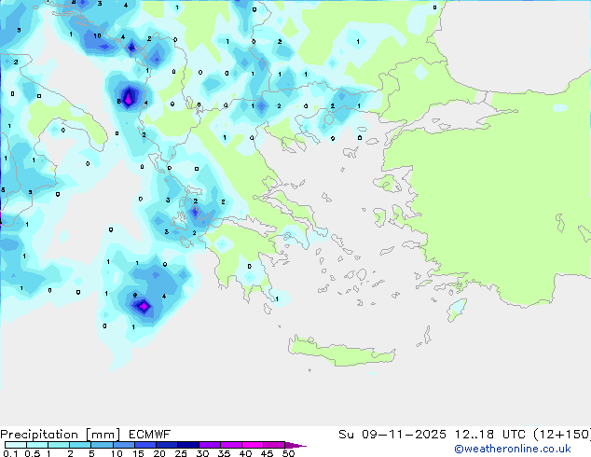This screenshot has height=457, width=591.
Task: Click the '(12+150)' forecast offset text
Action: pyautogui.click(x=562, y=435)
